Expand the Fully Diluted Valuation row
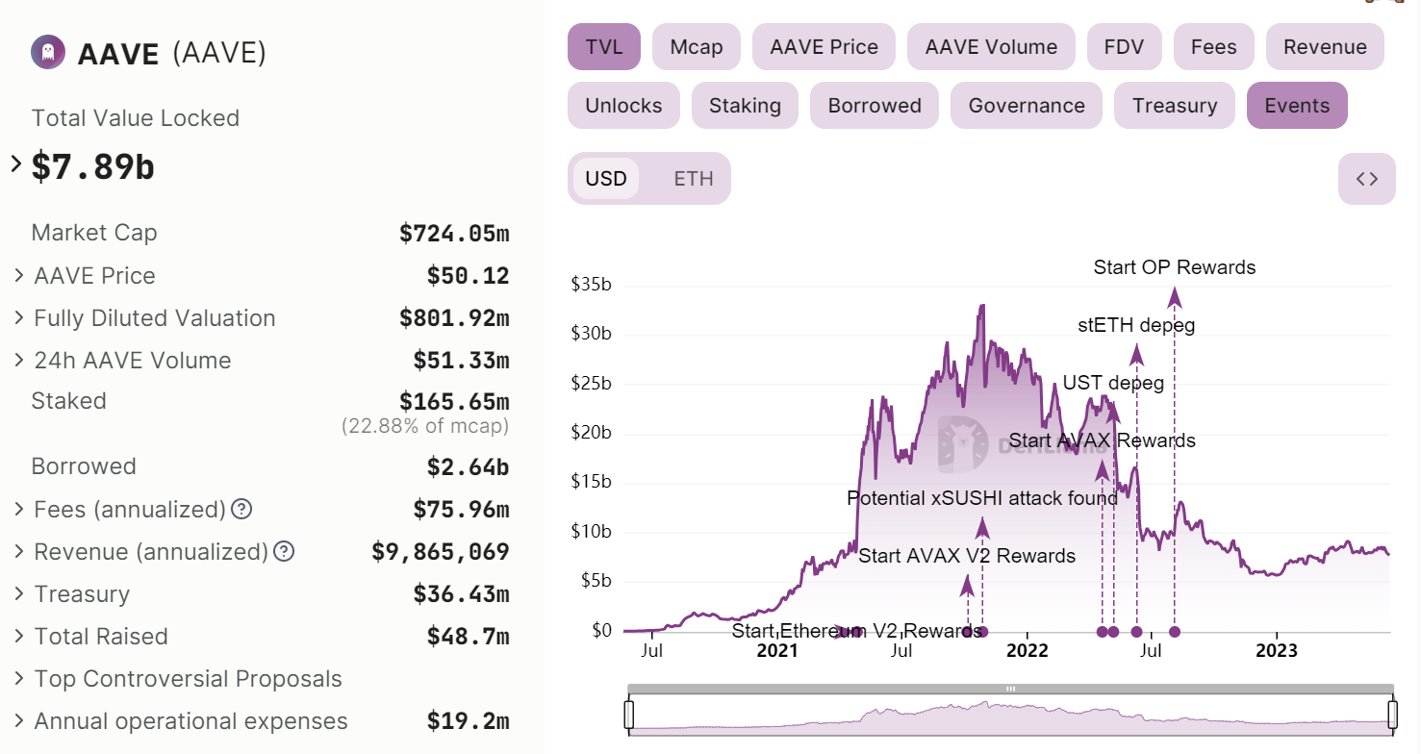The image size is (1421, 754). tap(18, 318)
